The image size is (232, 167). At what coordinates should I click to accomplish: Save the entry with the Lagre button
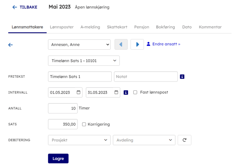[58, 159]
